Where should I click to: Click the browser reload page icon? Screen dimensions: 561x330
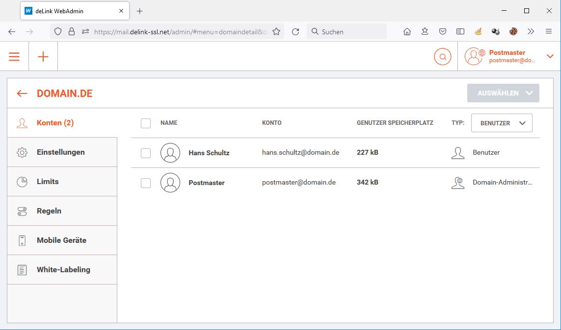tap(295, 32)
